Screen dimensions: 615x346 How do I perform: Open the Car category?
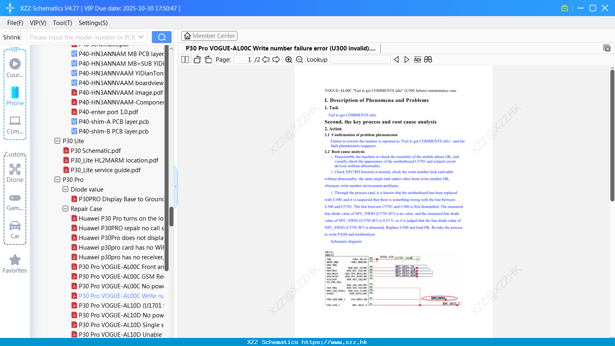(x=15, y=230)
